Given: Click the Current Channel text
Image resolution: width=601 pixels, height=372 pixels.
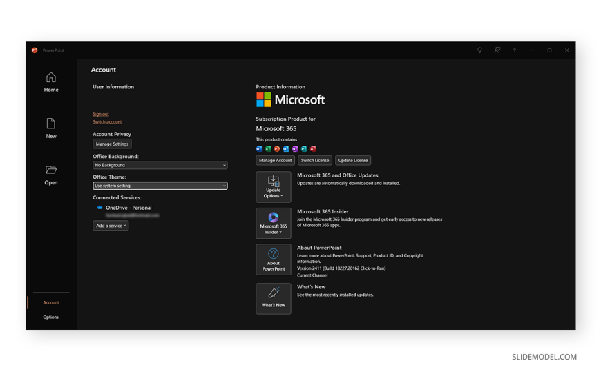Looking at the screenshot, I should (312, 275).
